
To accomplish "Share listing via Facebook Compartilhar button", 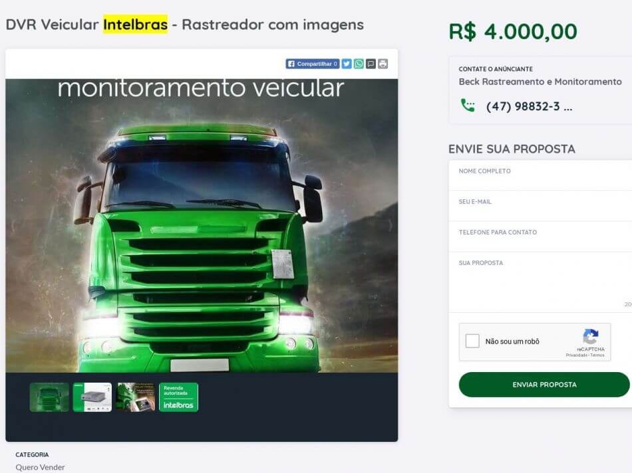I will (x=313, y=64).
